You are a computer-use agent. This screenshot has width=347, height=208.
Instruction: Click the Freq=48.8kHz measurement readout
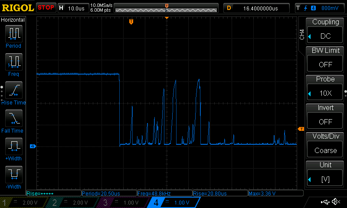[x=164, y=193]
